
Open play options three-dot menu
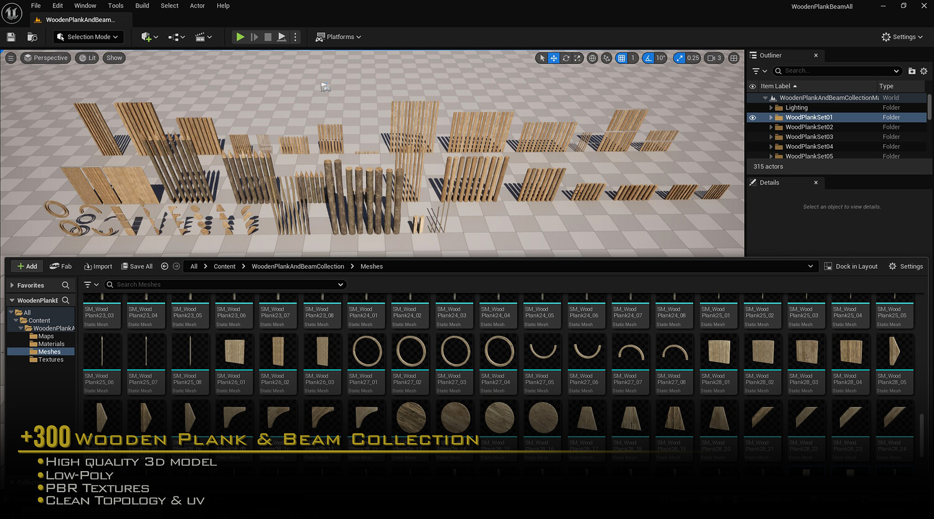(x=296, y=37)
